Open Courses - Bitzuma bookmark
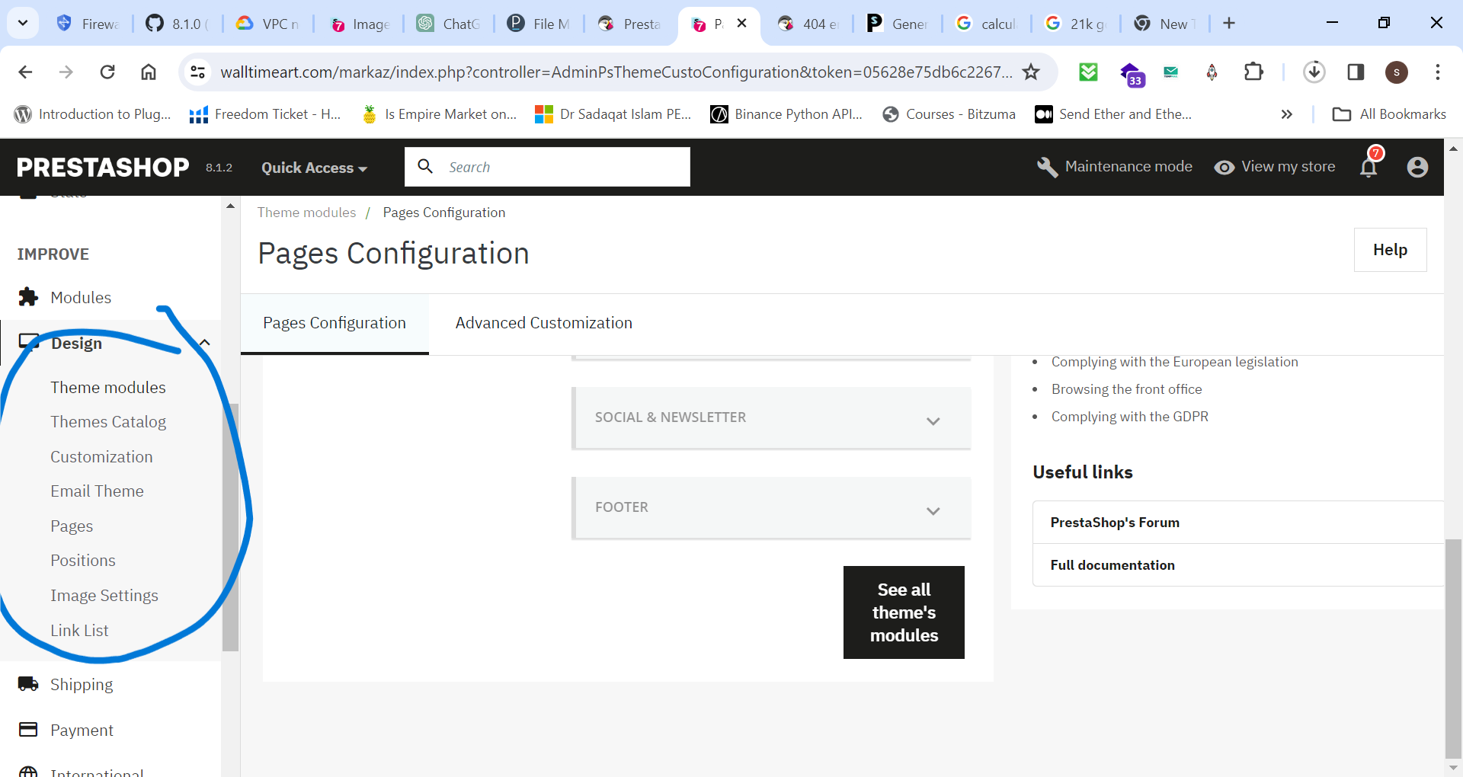The width and height of the screenshot is (1463, 777). pyautogui.click(x=949, y=114)
